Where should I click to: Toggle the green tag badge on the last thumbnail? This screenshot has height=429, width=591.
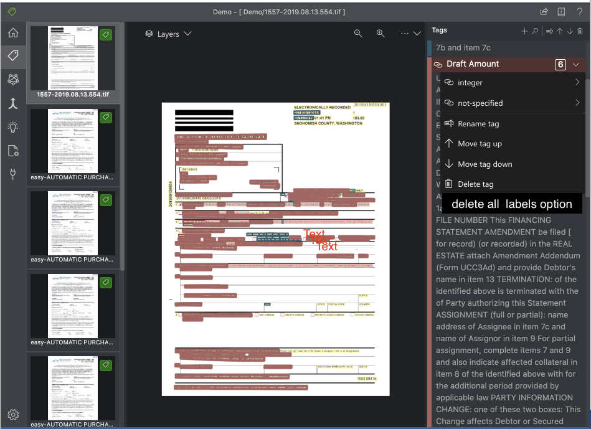pyautogui.click(x=105, y=365)
